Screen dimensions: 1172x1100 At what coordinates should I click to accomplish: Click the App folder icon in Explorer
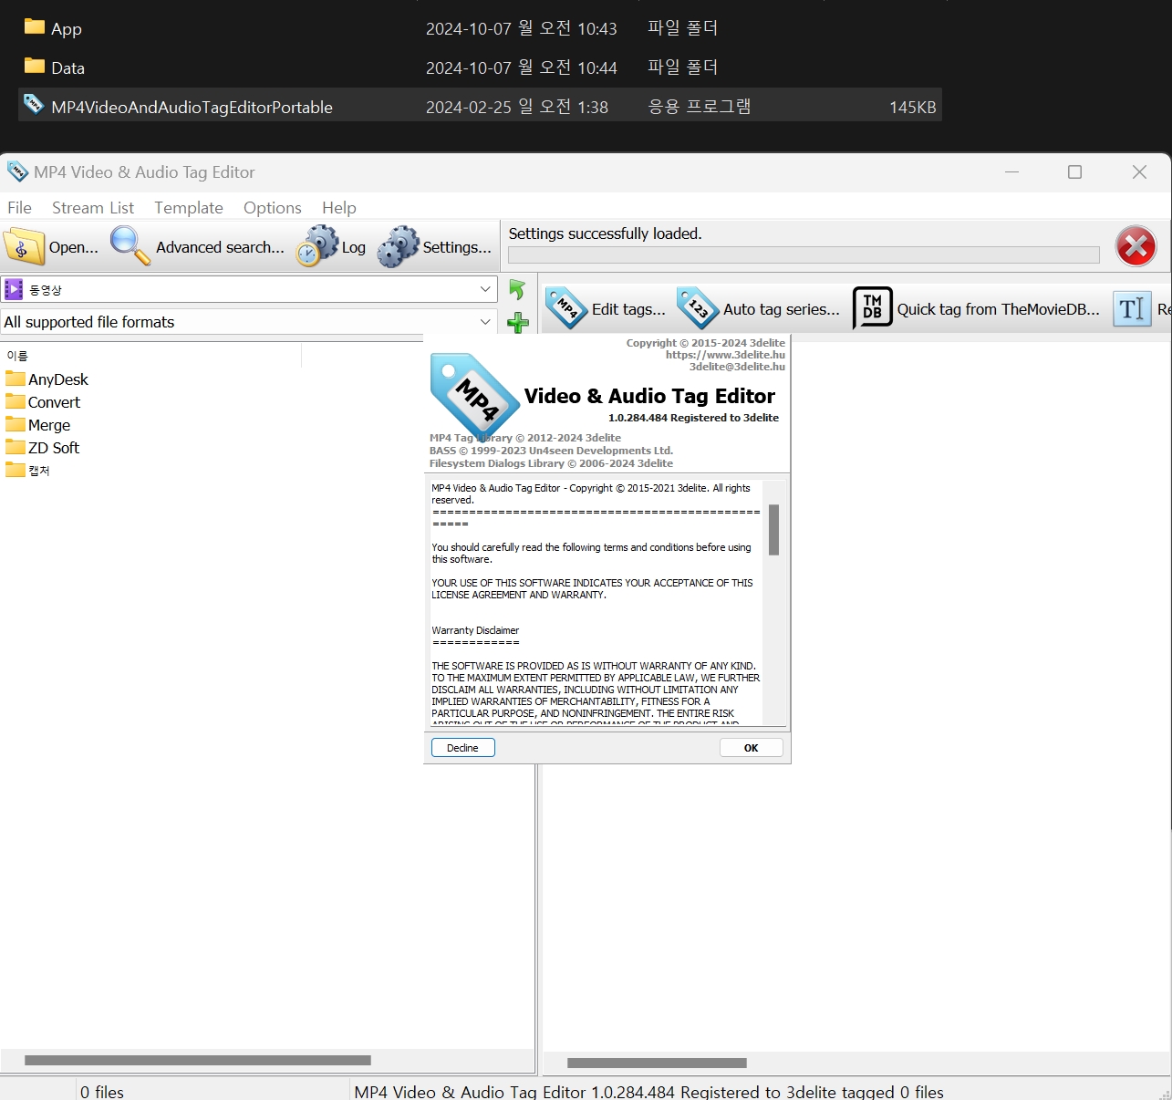(x=35, y=26)
